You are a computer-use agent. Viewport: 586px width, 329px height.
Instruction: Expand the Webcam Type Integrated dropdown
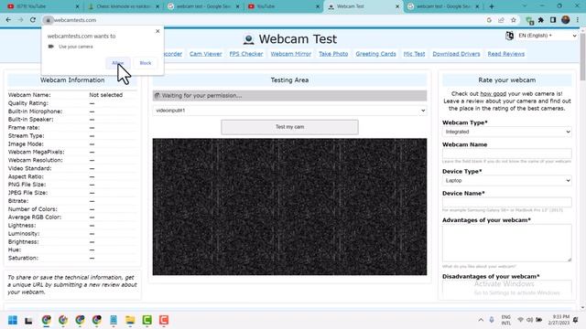pyautogui.click(x=506, y=132)
